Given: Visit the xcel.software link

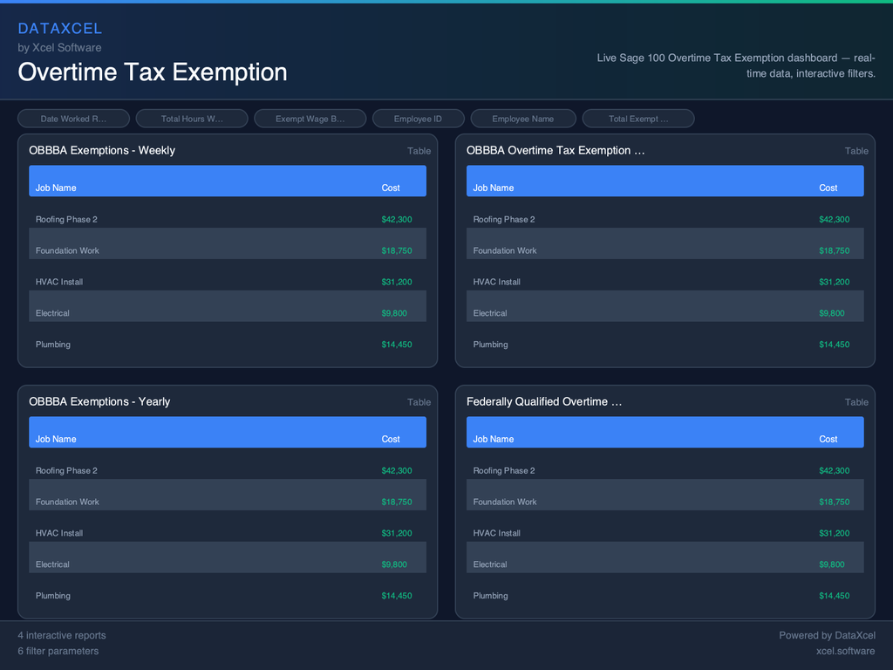Looking at the screenshot, I should click(845, 651).
